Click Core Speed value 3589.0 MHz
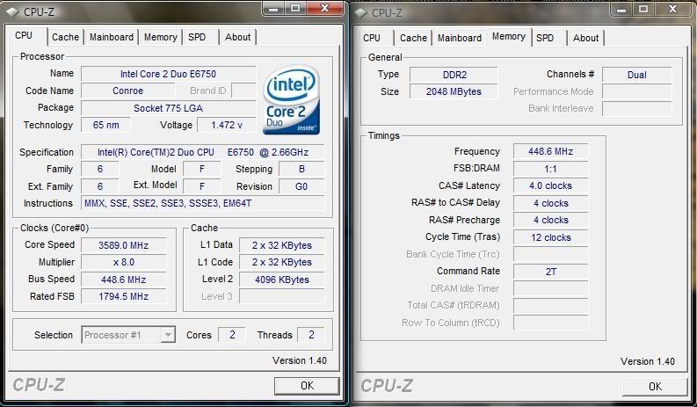Image resolution: width=697 pixels, height=407 pixels. coord(124,245)
